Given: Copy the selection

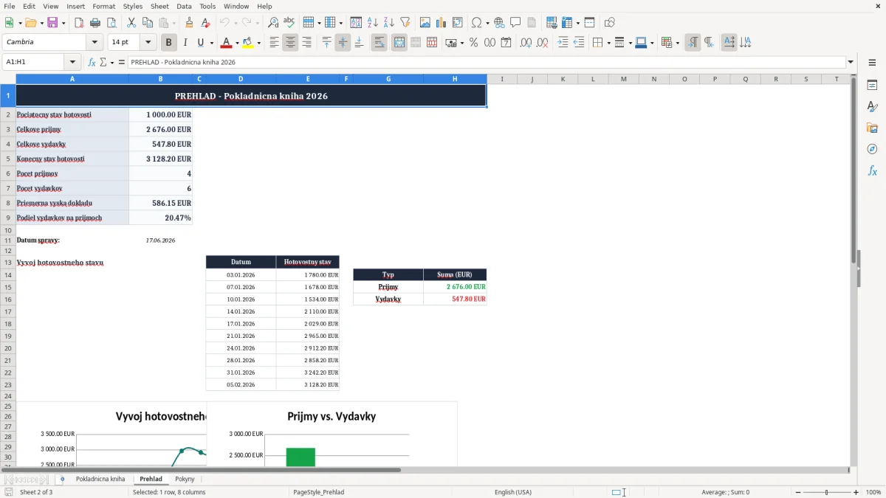Looking at the screenshot, I should 148,23.
